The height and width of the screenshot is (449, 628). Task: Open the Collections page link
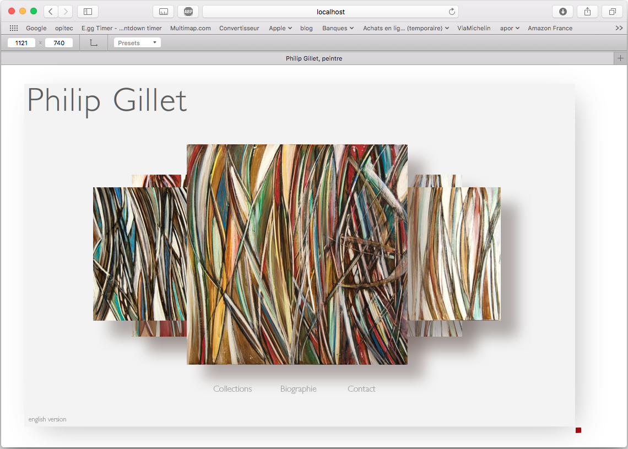click(x=232, y=388)
